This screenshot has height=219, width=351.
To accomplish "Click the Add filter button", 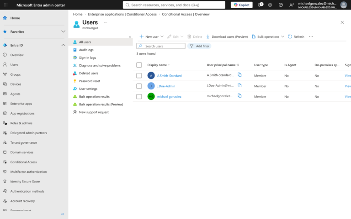I will 199,46.
